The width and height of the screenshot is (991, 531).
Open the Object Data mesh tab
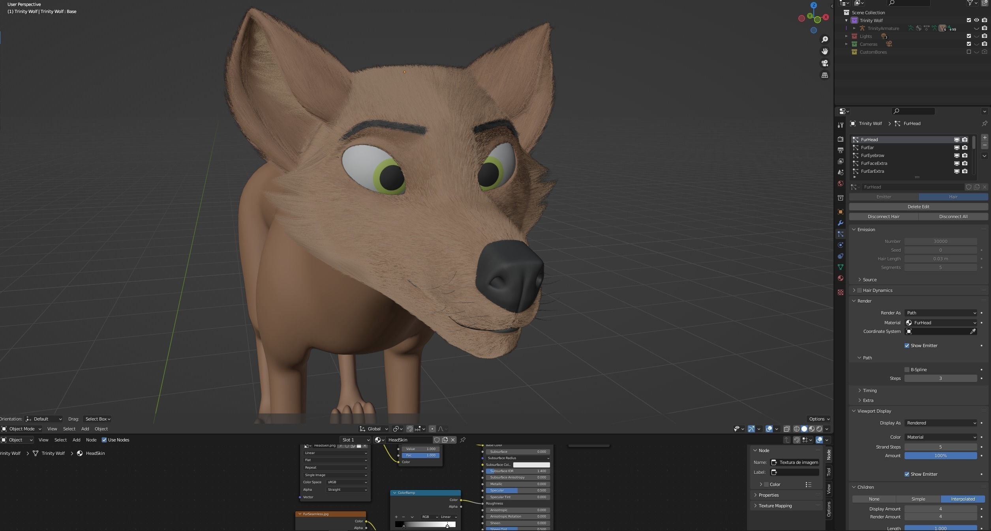coord(841,267)
